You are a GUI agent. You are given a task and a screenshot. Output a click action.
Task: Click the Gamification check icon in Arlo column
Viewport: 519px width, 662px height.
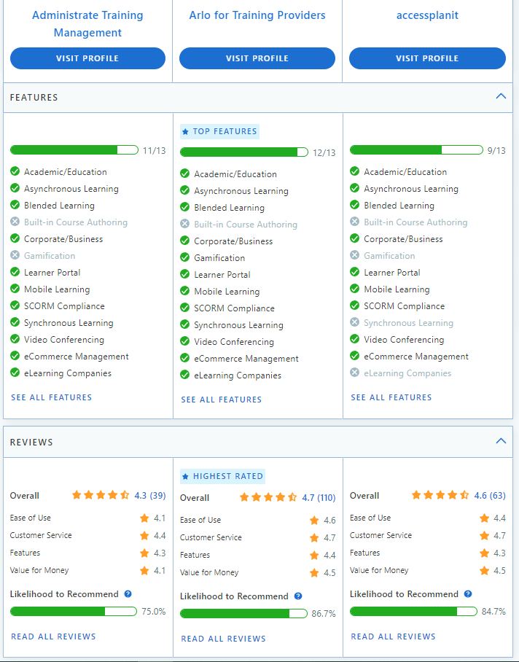[185, 257]
